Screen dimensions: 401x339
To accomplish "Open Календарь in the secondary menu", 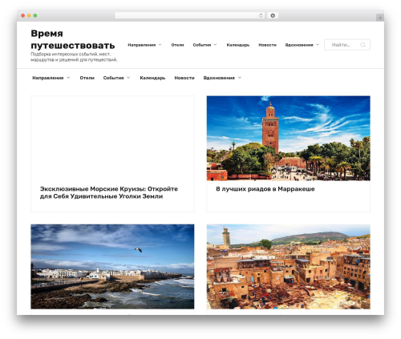I will pos(152,78).
